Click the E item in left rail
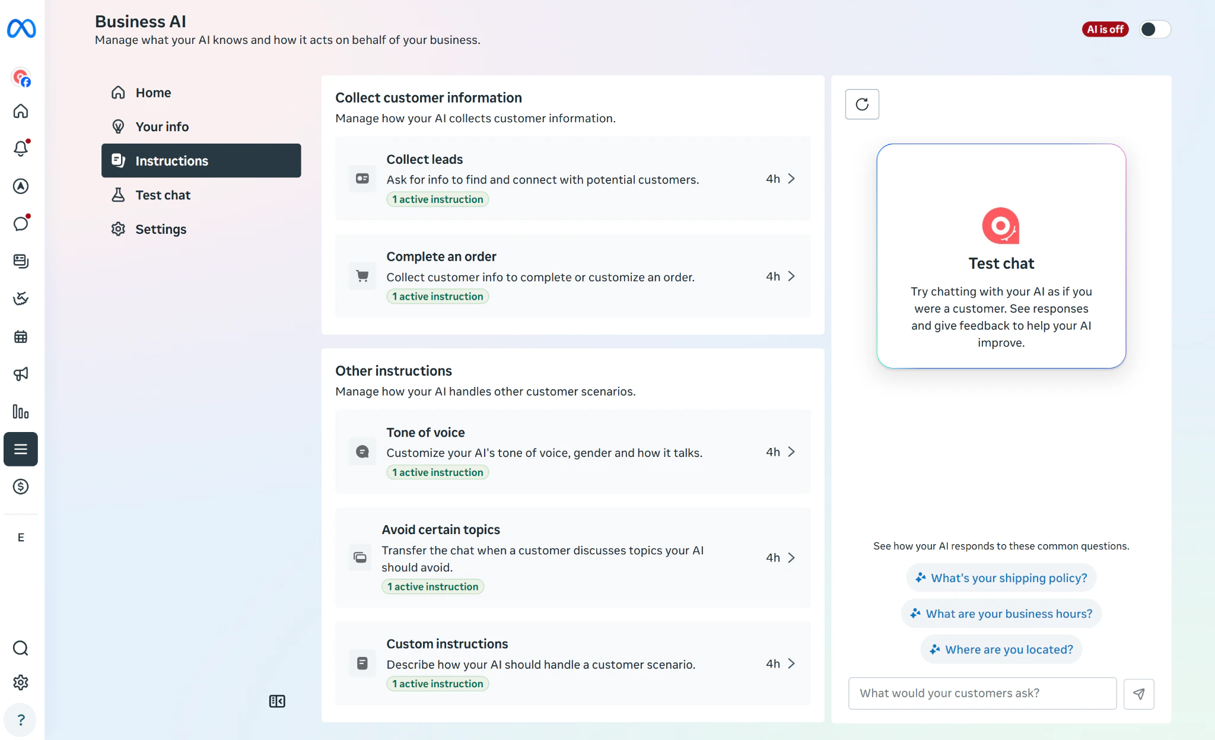 (x=21, y=537)
